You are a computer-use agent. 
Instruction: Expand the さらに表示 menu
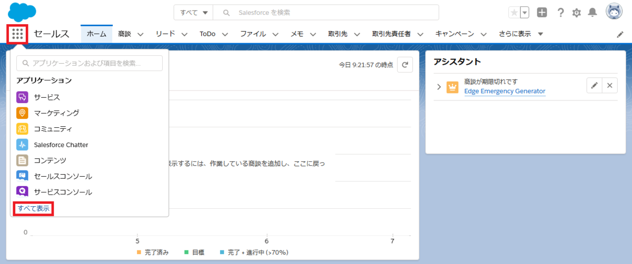click(x=521, y=34)
